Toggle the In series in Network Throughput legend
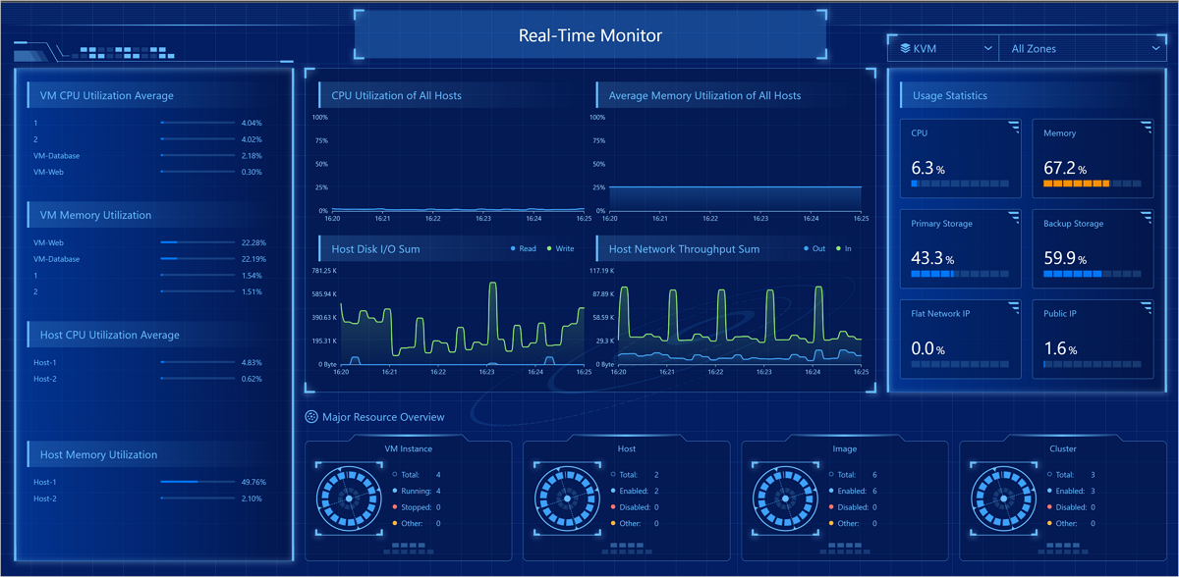Viewport: 1179px width, 577px height. [x=843, y=248]
